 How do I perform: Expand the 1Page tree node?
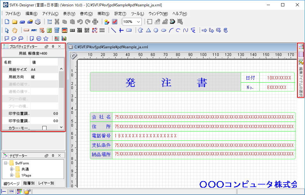tap(12, 175)
